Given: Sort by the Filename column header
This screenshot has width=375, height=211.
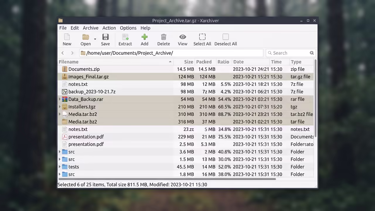Looking at the screenshot, I should [x=115, y=62].
